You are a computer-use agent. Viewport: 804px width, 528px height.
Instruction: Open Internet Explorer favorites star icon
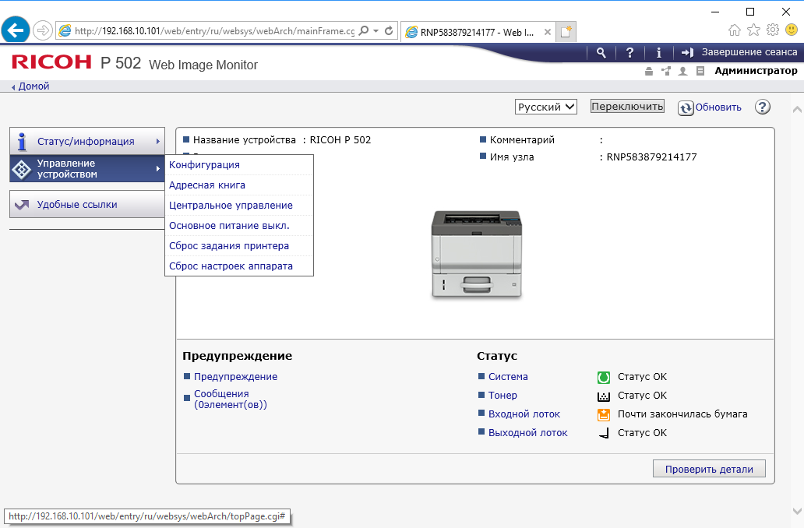point(753,30)
